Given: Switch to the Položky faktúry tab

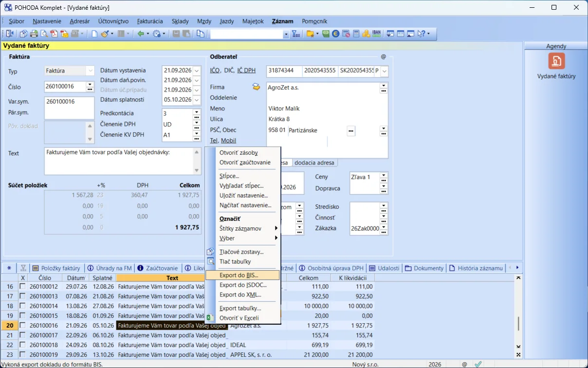Looking at the screenshot, I should pos(56,268).
